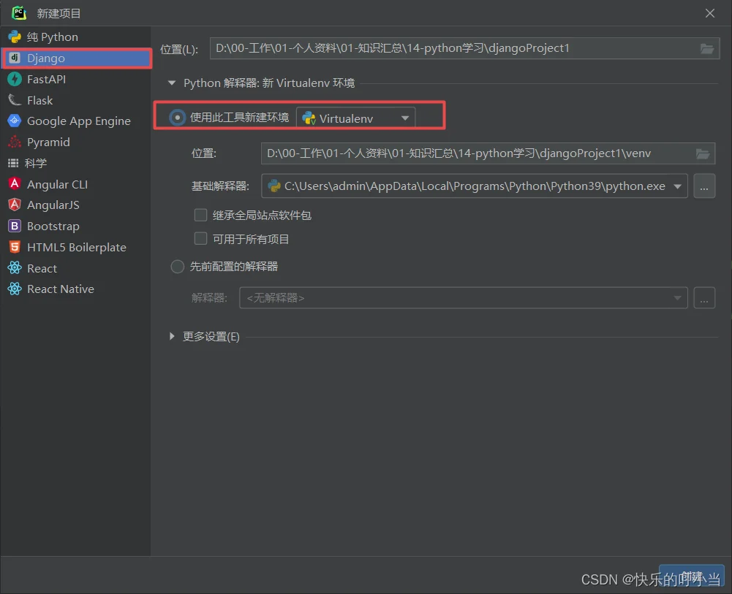Click the 创建 button
732x594 pixels.
tap(691, 576)
